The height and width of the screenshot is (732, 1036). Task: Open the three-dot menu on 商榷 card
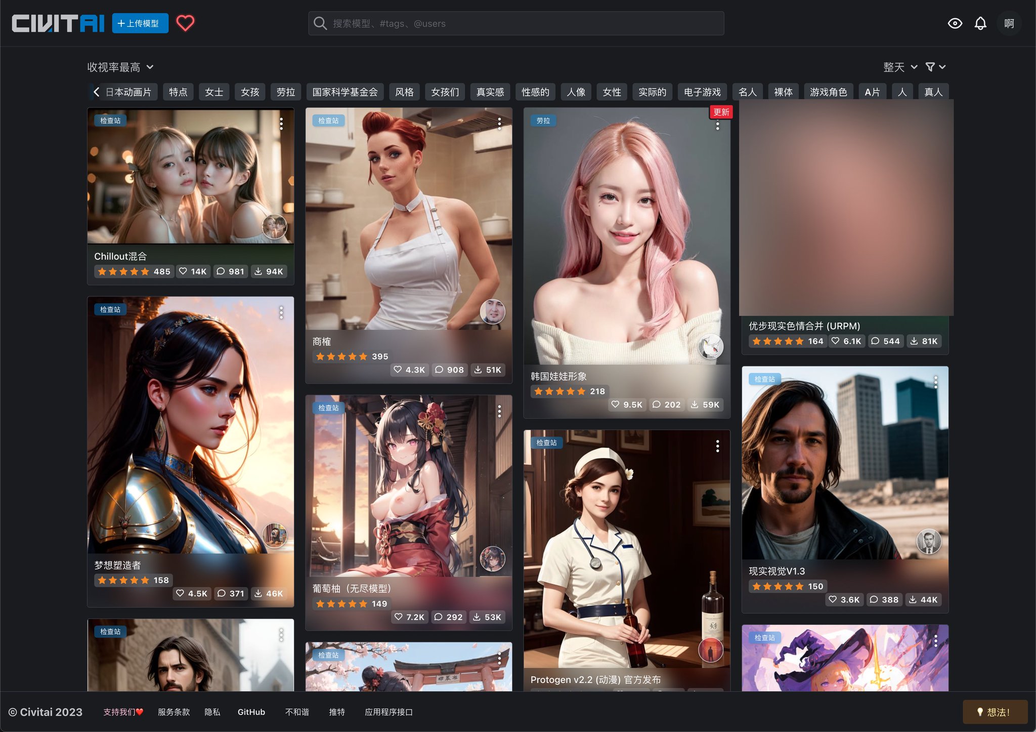pos(500,123)
